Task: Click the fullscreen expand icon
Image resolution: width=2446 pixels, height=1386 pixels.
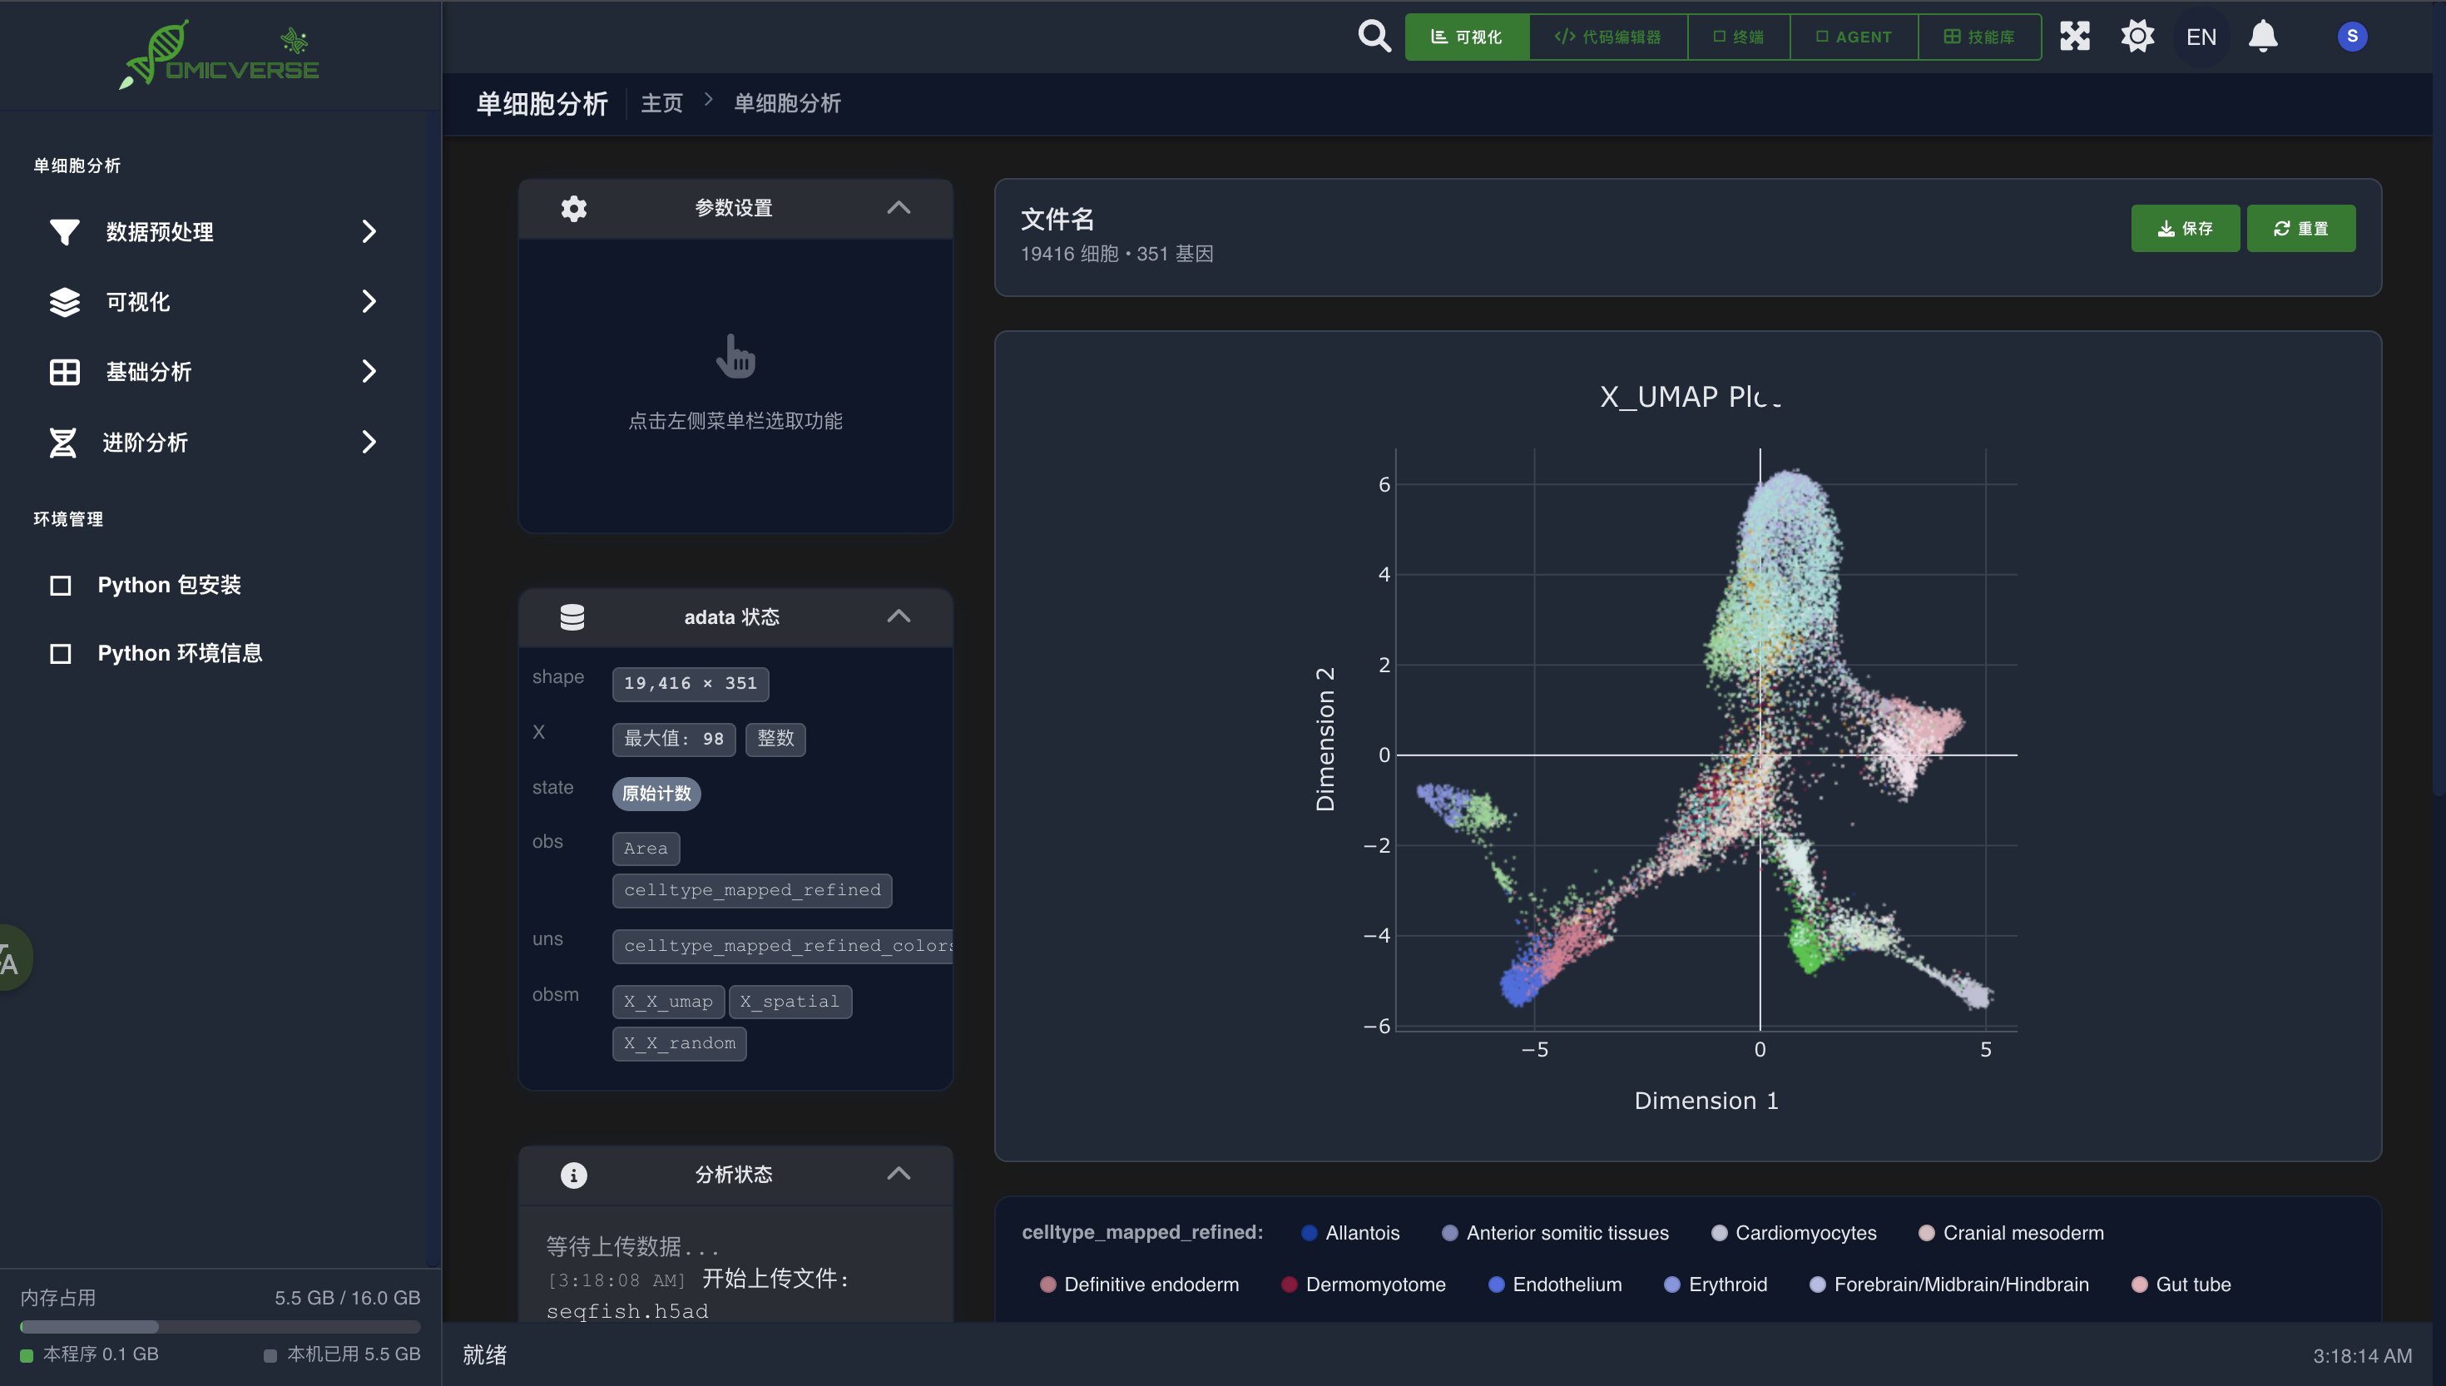Action: tap(2074, 36)
